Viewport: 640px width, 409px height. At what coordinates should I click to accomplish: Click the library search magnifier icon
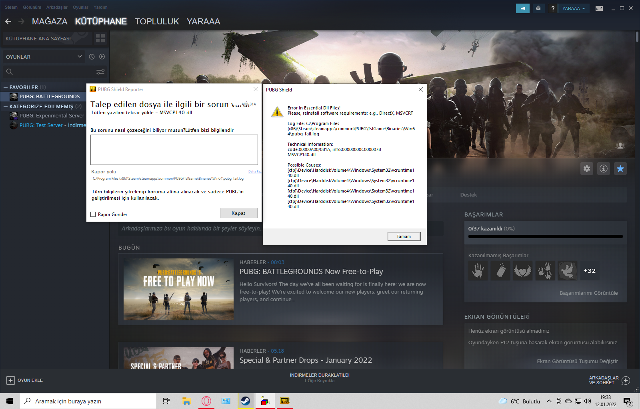tap(10, 72)
